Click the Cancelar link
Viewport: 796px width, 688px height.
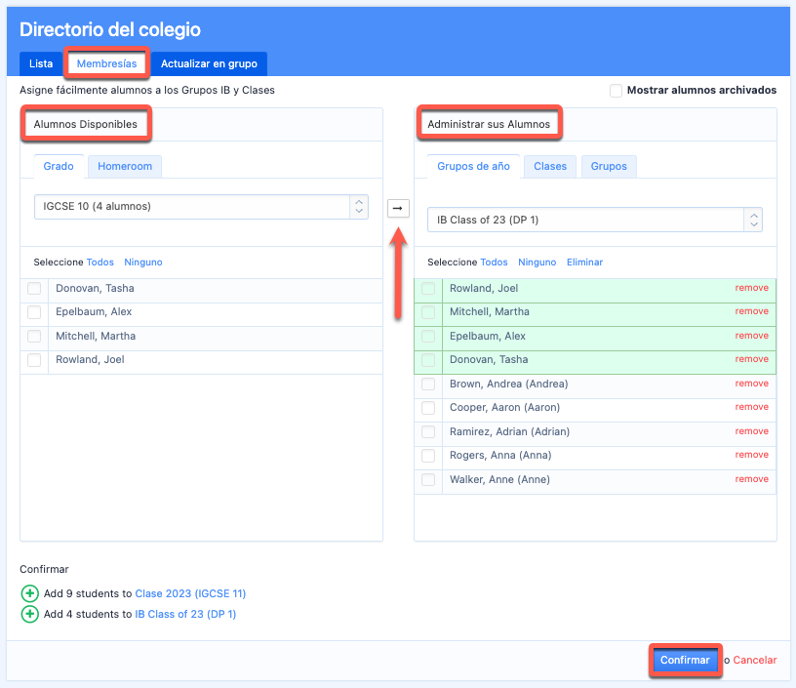tap(755, 661)
